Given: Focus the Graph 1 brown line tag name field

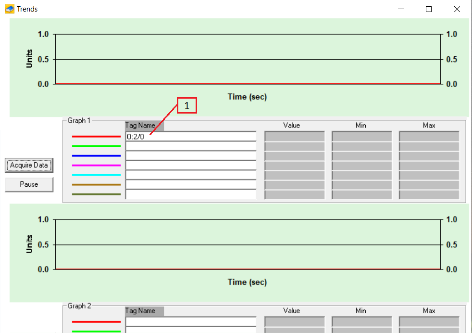Looking at the screenshot, I should tap(191, 185).
